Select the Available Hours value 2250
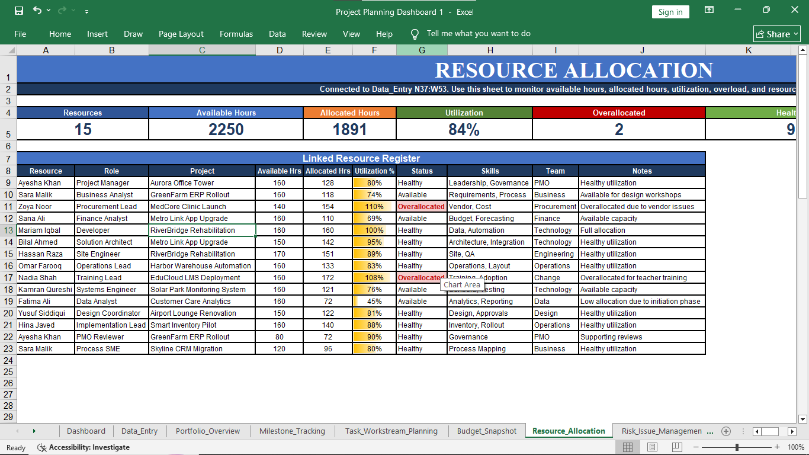This screenshot has height=455, width=809. tap(226, 129)
